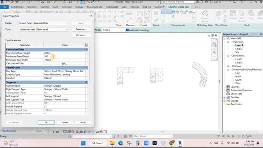Open Microsoft Edge from the taskbar
The height and width of the screenshot is (148, 263).
tap(120, 143)
